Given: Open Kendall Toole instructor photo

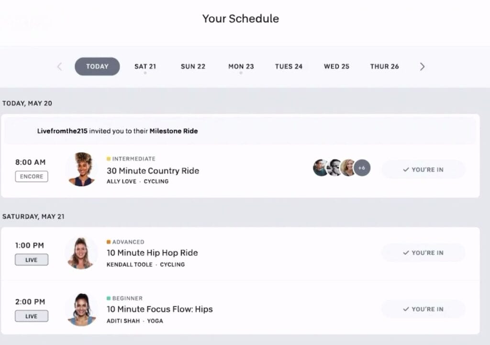Looking at the screenshot, I should click(x=81, y=253).
